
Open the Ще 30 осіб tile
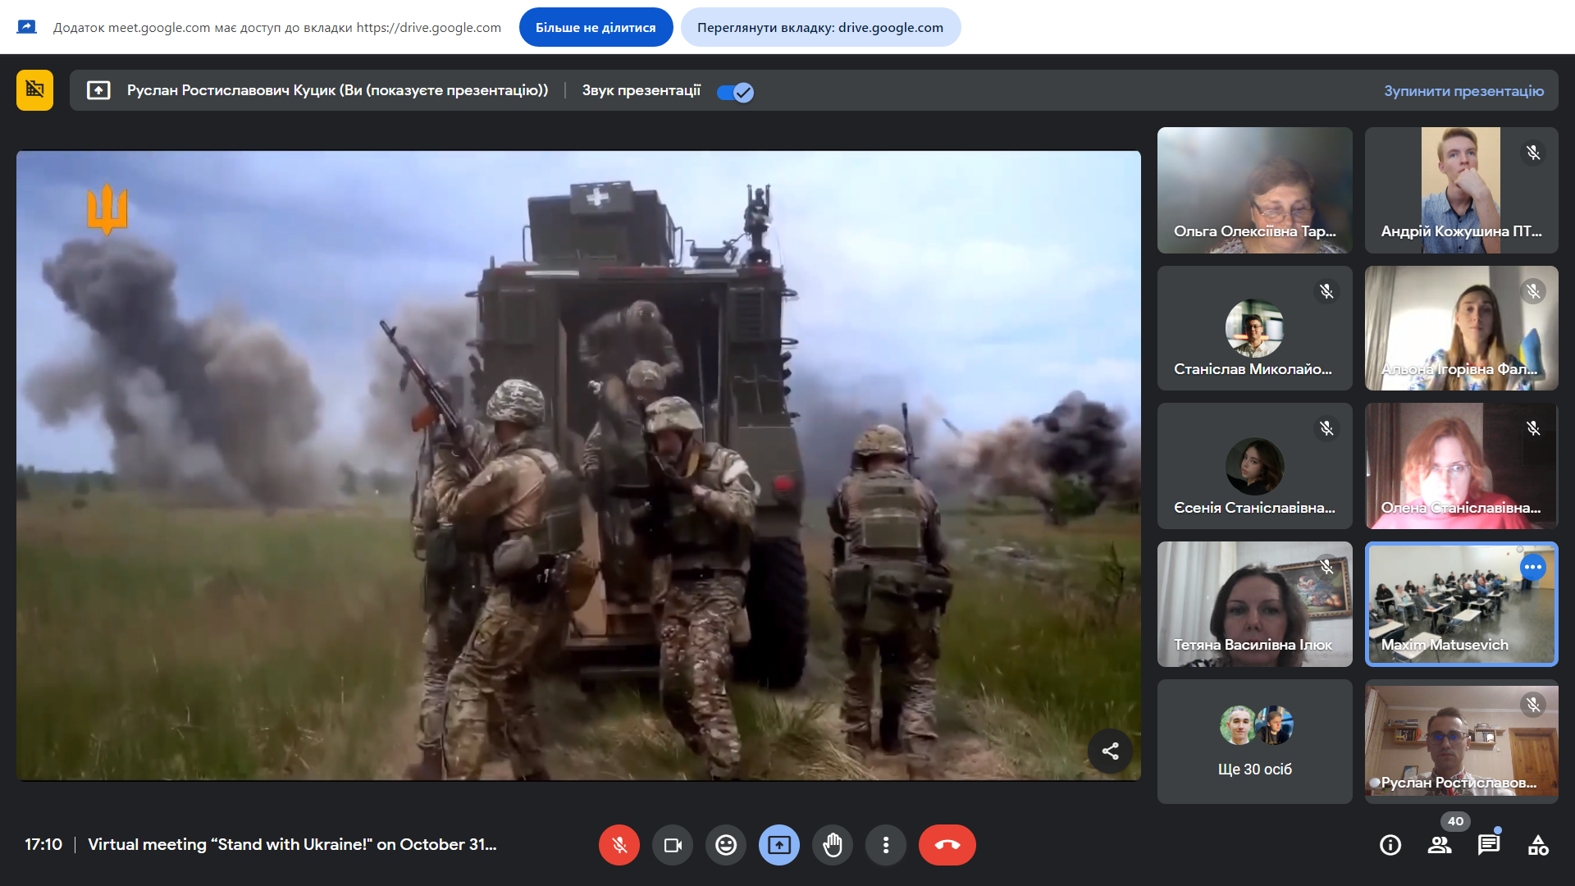[x=1254, y=741]
